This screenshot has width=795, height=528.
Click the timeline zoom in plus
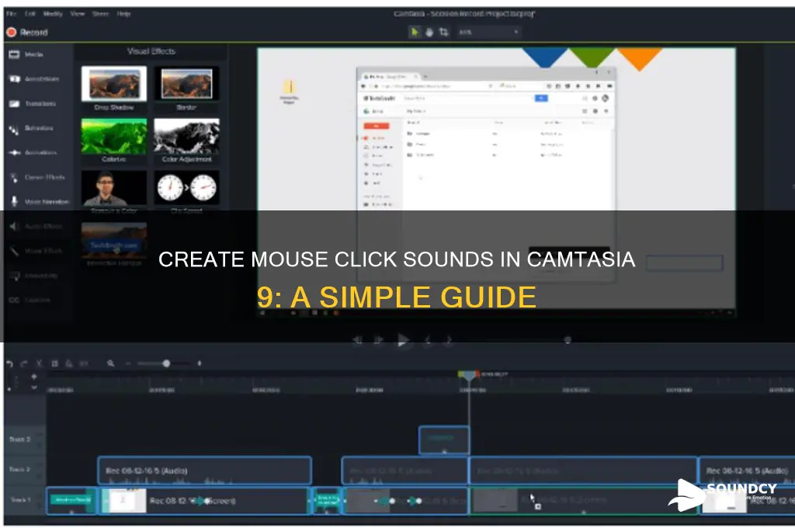(x=200, y=363)
